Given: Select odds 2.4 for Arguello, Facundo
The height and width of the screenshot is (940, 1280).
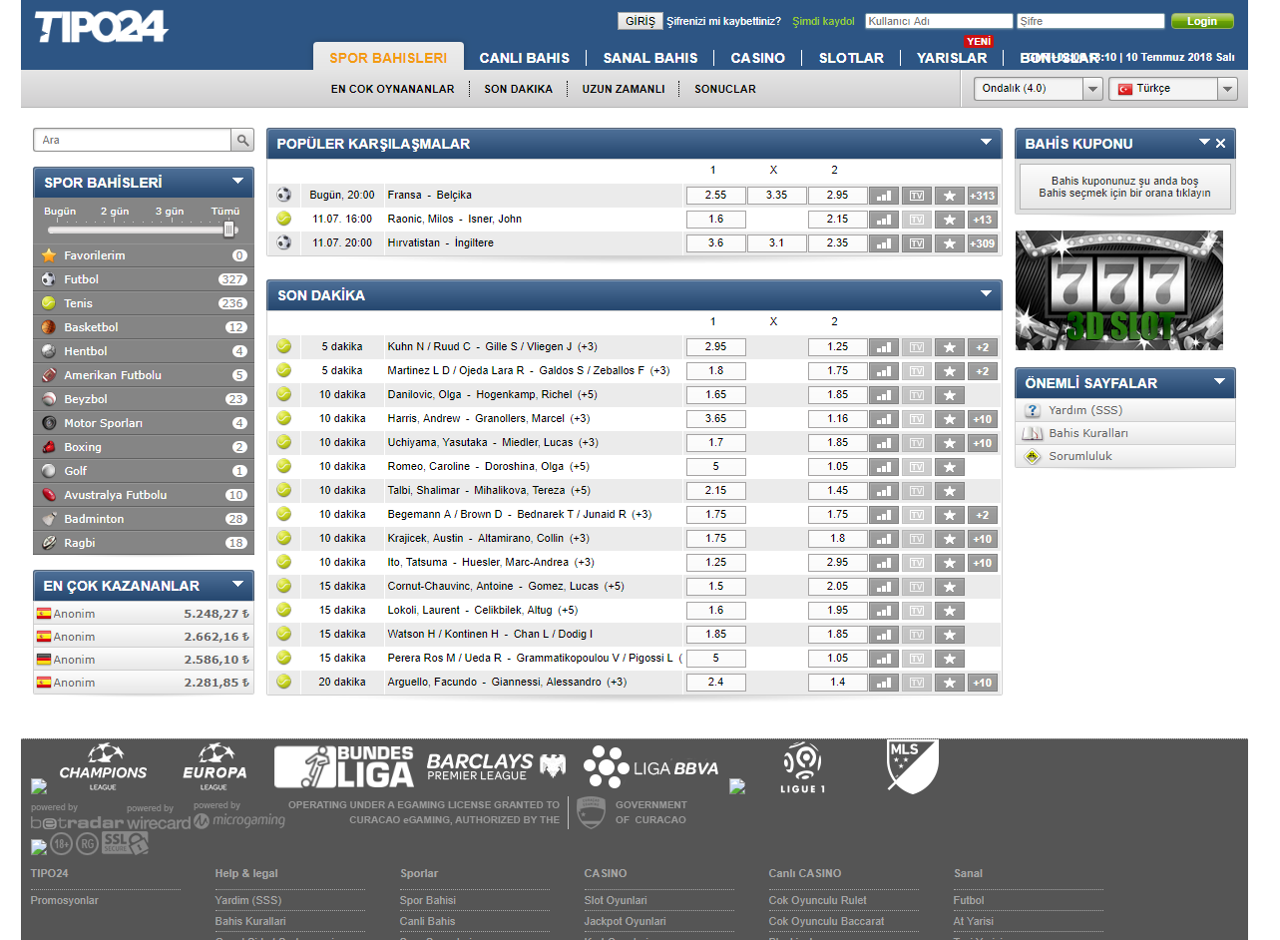Looking at the screenshot, I should pyautogui.click(x=715, y=683).
